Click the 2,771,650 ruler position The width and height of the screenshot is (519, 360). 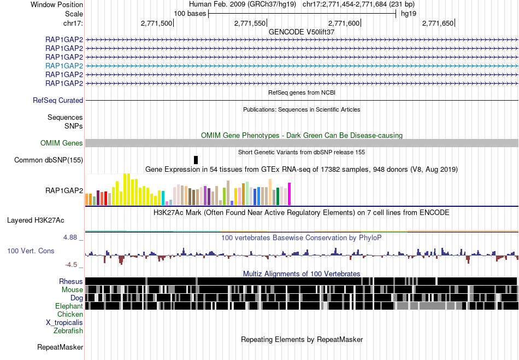click(x=438, y=23)
